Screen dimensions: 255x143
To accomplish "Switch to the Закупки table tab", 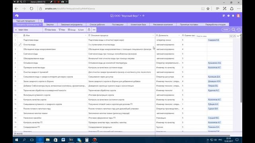I will click(x=50, y=25).
